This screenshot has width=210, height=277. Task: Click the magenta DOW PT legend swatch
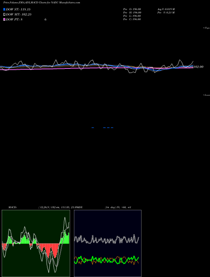pos(4,19)
